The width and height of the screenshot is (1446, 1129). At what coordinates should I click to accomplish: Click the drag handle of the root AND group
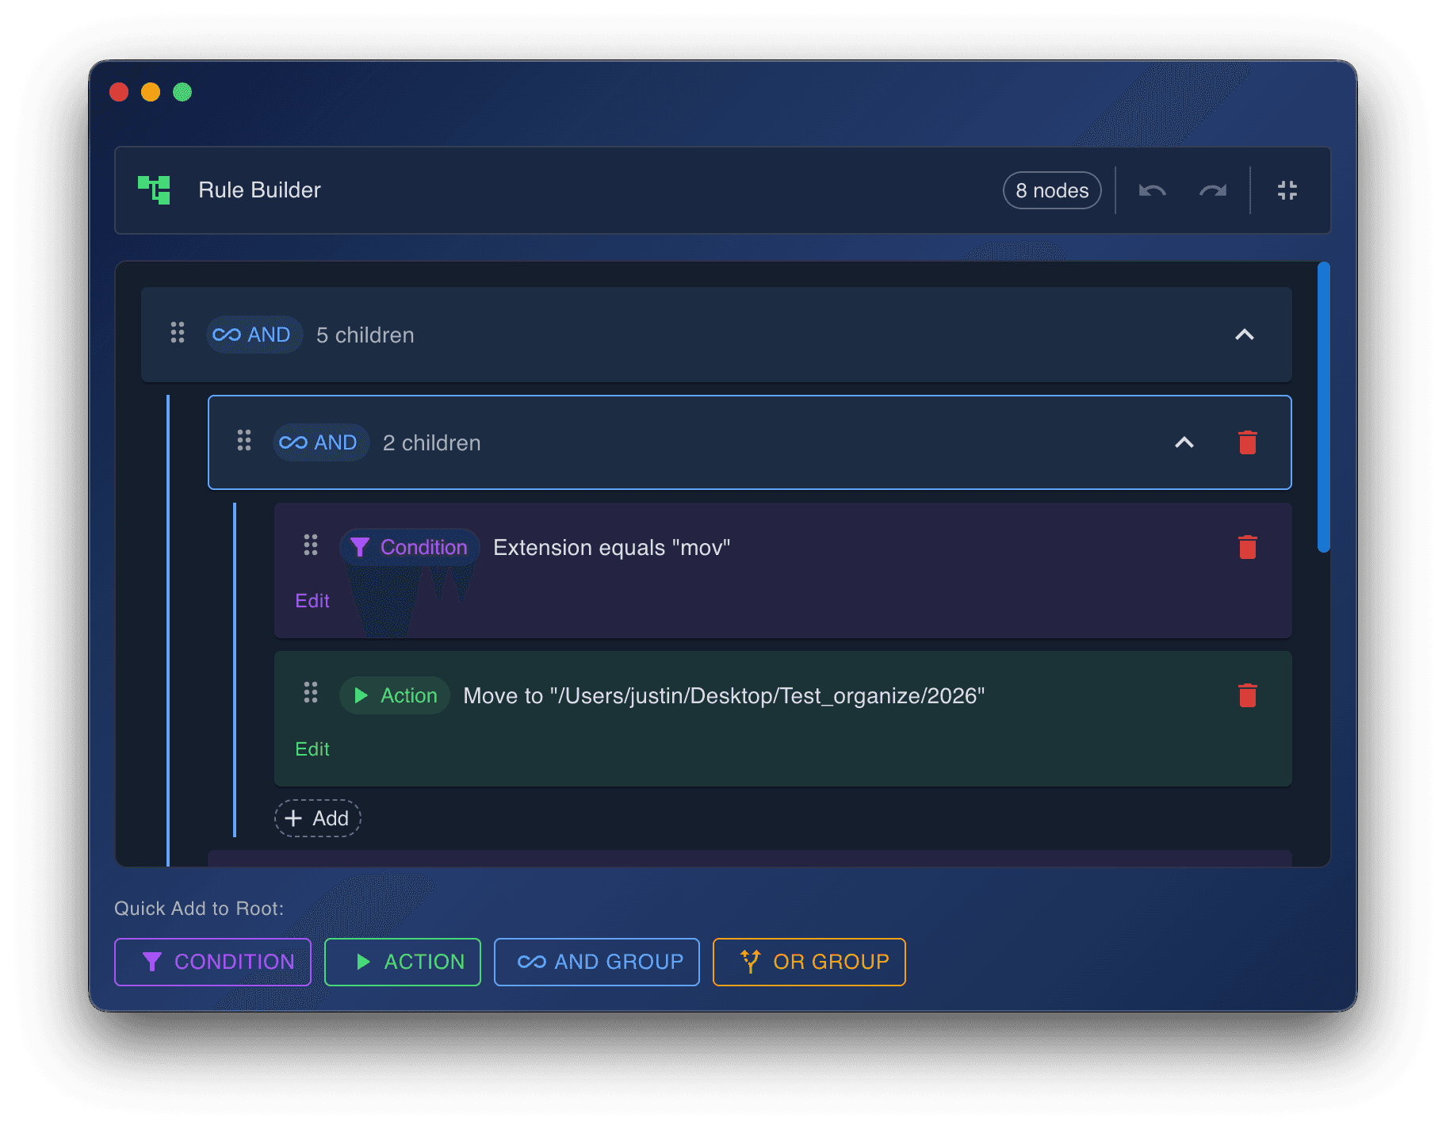pos(178,334)
